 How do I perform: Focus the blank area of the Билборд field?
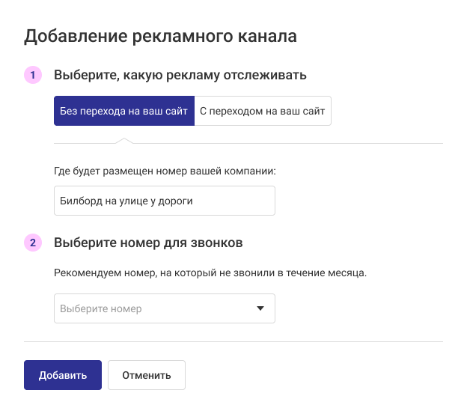click(233, 201)
